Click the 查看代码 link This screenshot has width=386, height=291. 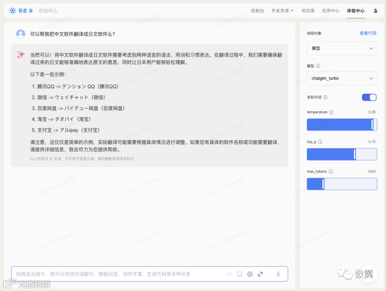pos(368,33)
